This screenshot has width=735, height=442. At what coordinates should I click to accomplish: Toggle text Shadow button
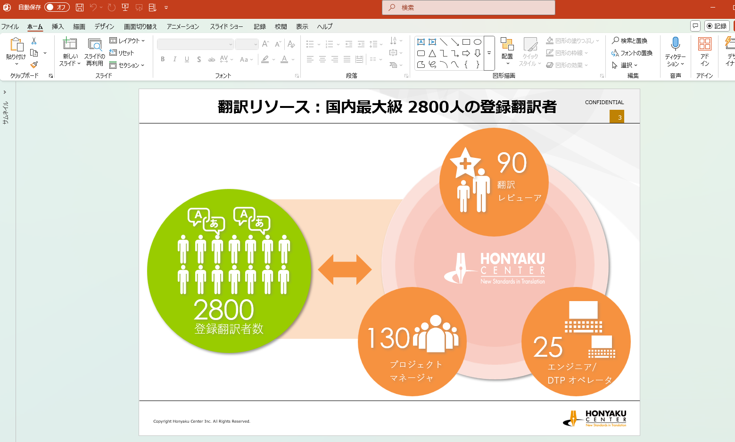(x=199, y=59)
